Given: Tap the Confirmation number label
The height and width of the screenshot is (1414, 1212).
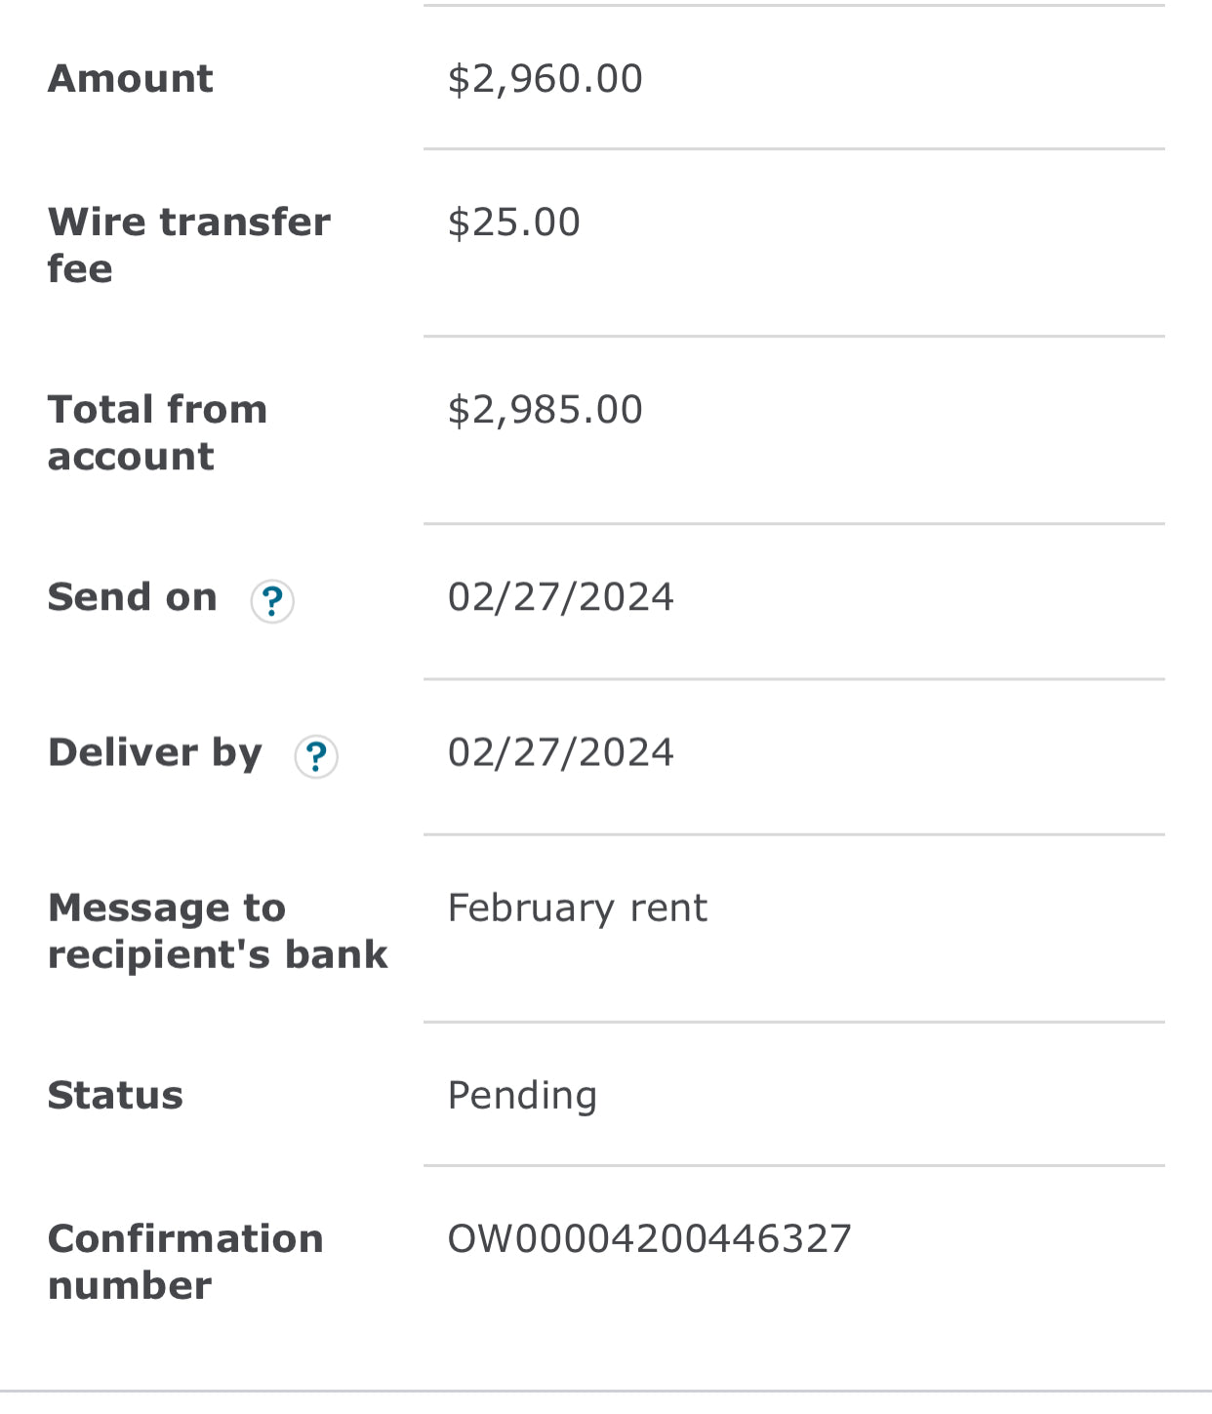Looking at the screenshot, I should (185, 1262).
